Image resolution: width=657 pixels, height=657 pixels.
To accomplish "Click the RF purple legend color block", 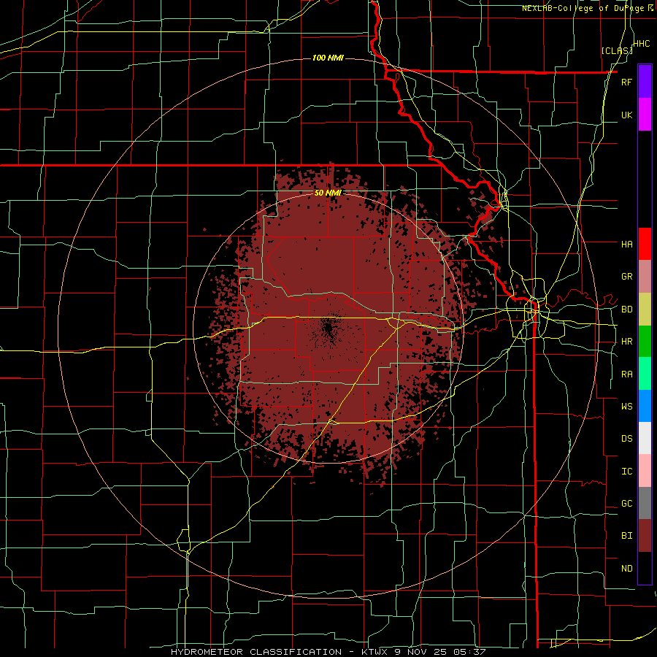I will coord(645,82).
